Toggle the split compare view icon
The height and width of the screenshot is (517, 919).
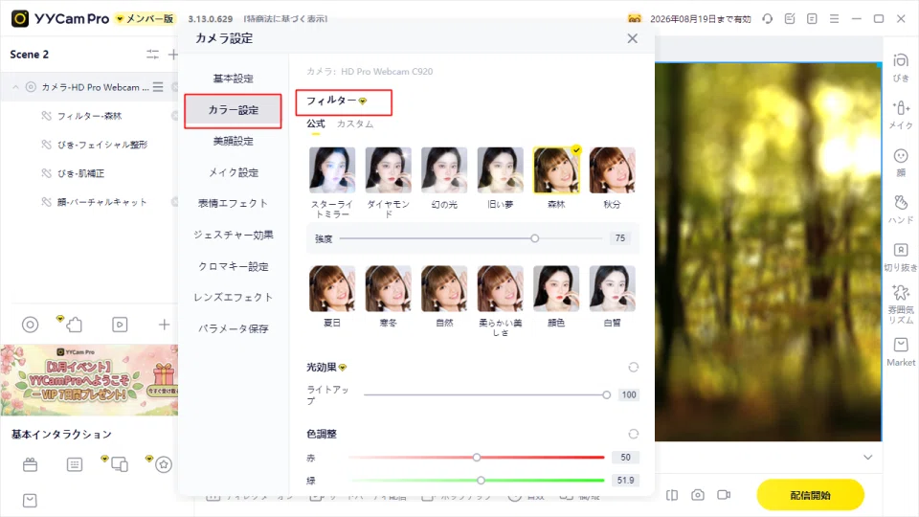point(672,495)
